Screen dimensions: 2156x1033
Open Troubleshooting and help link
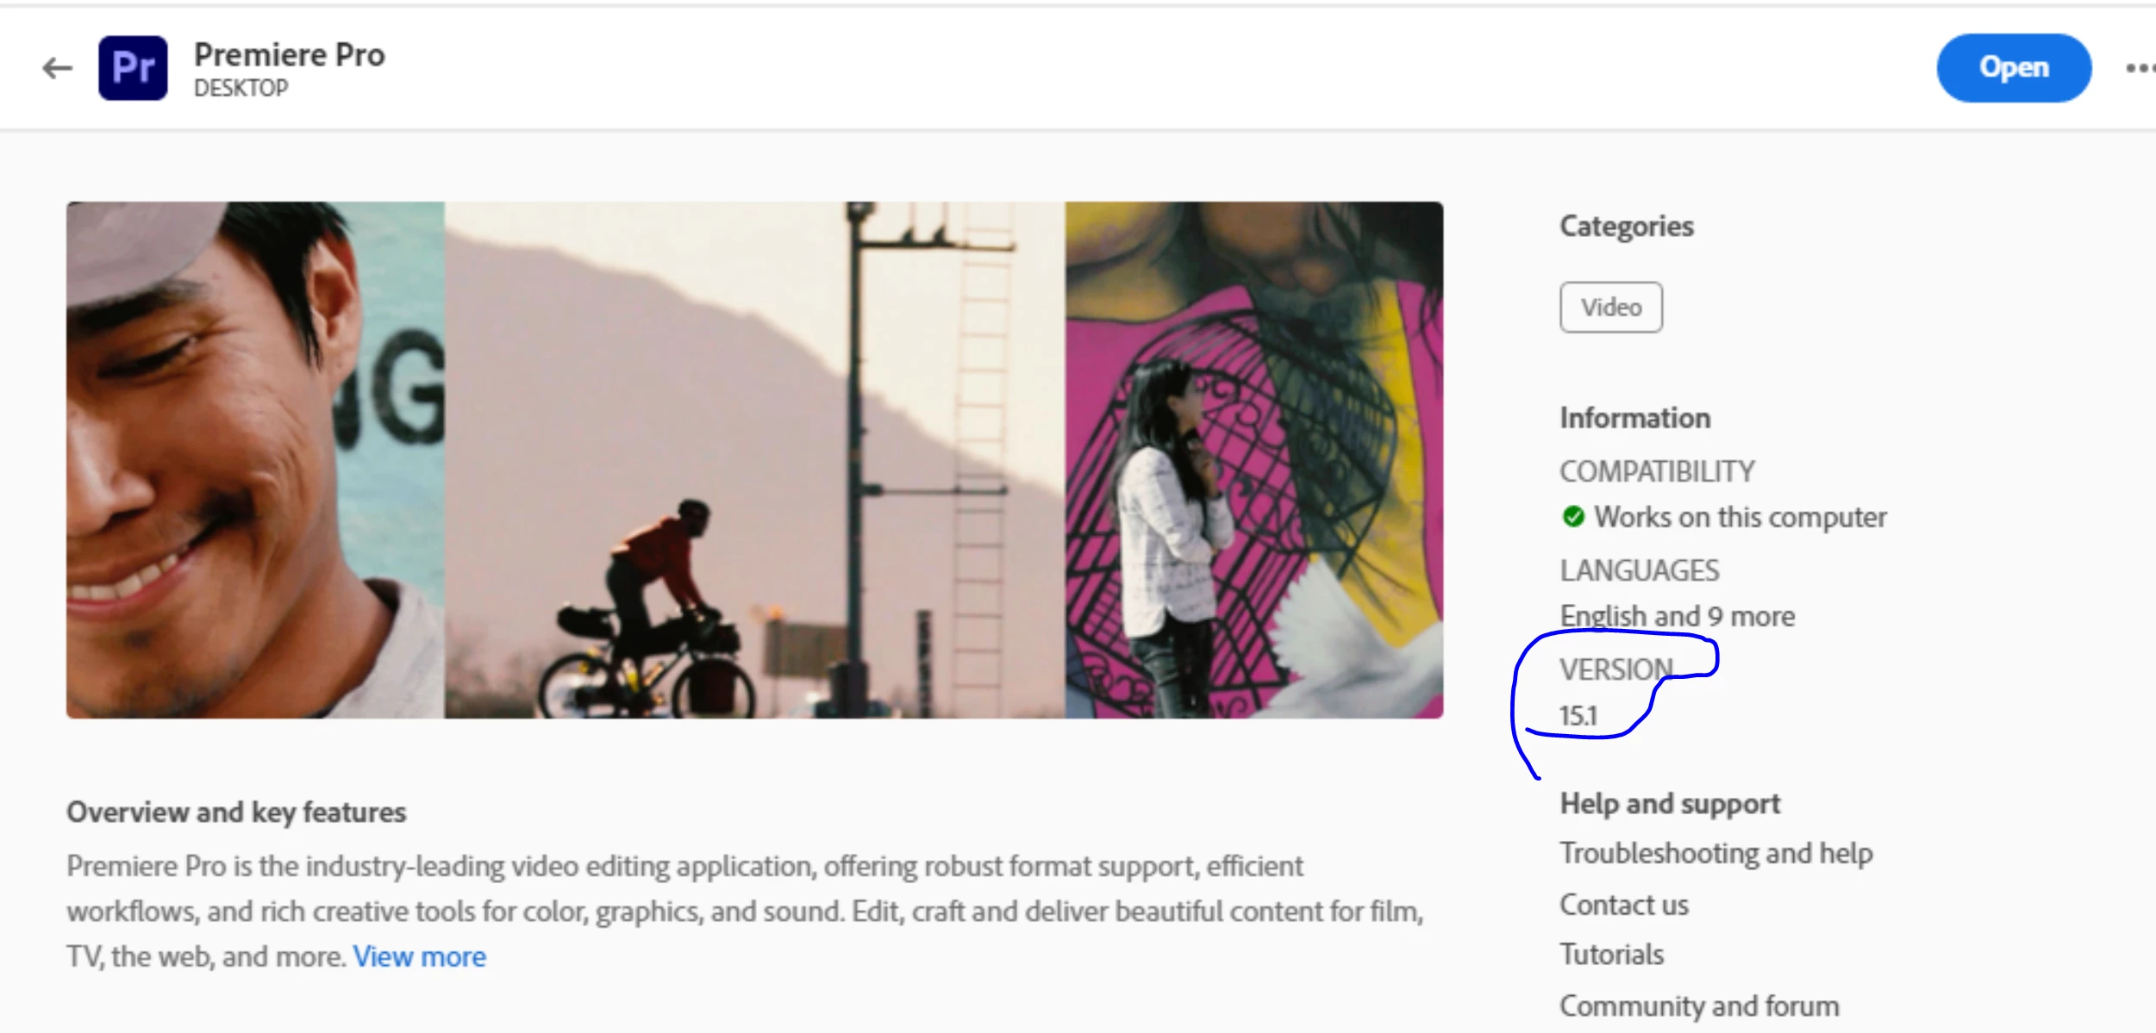click(x=1715, y=854)
